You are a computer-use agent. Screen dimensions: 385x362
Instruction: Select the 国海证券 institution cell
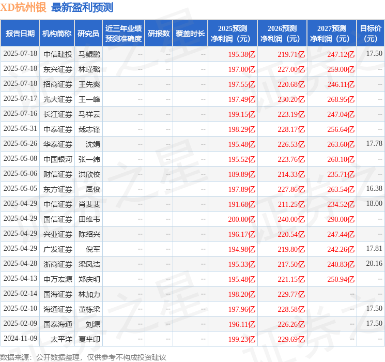click(x=58, y=294)
